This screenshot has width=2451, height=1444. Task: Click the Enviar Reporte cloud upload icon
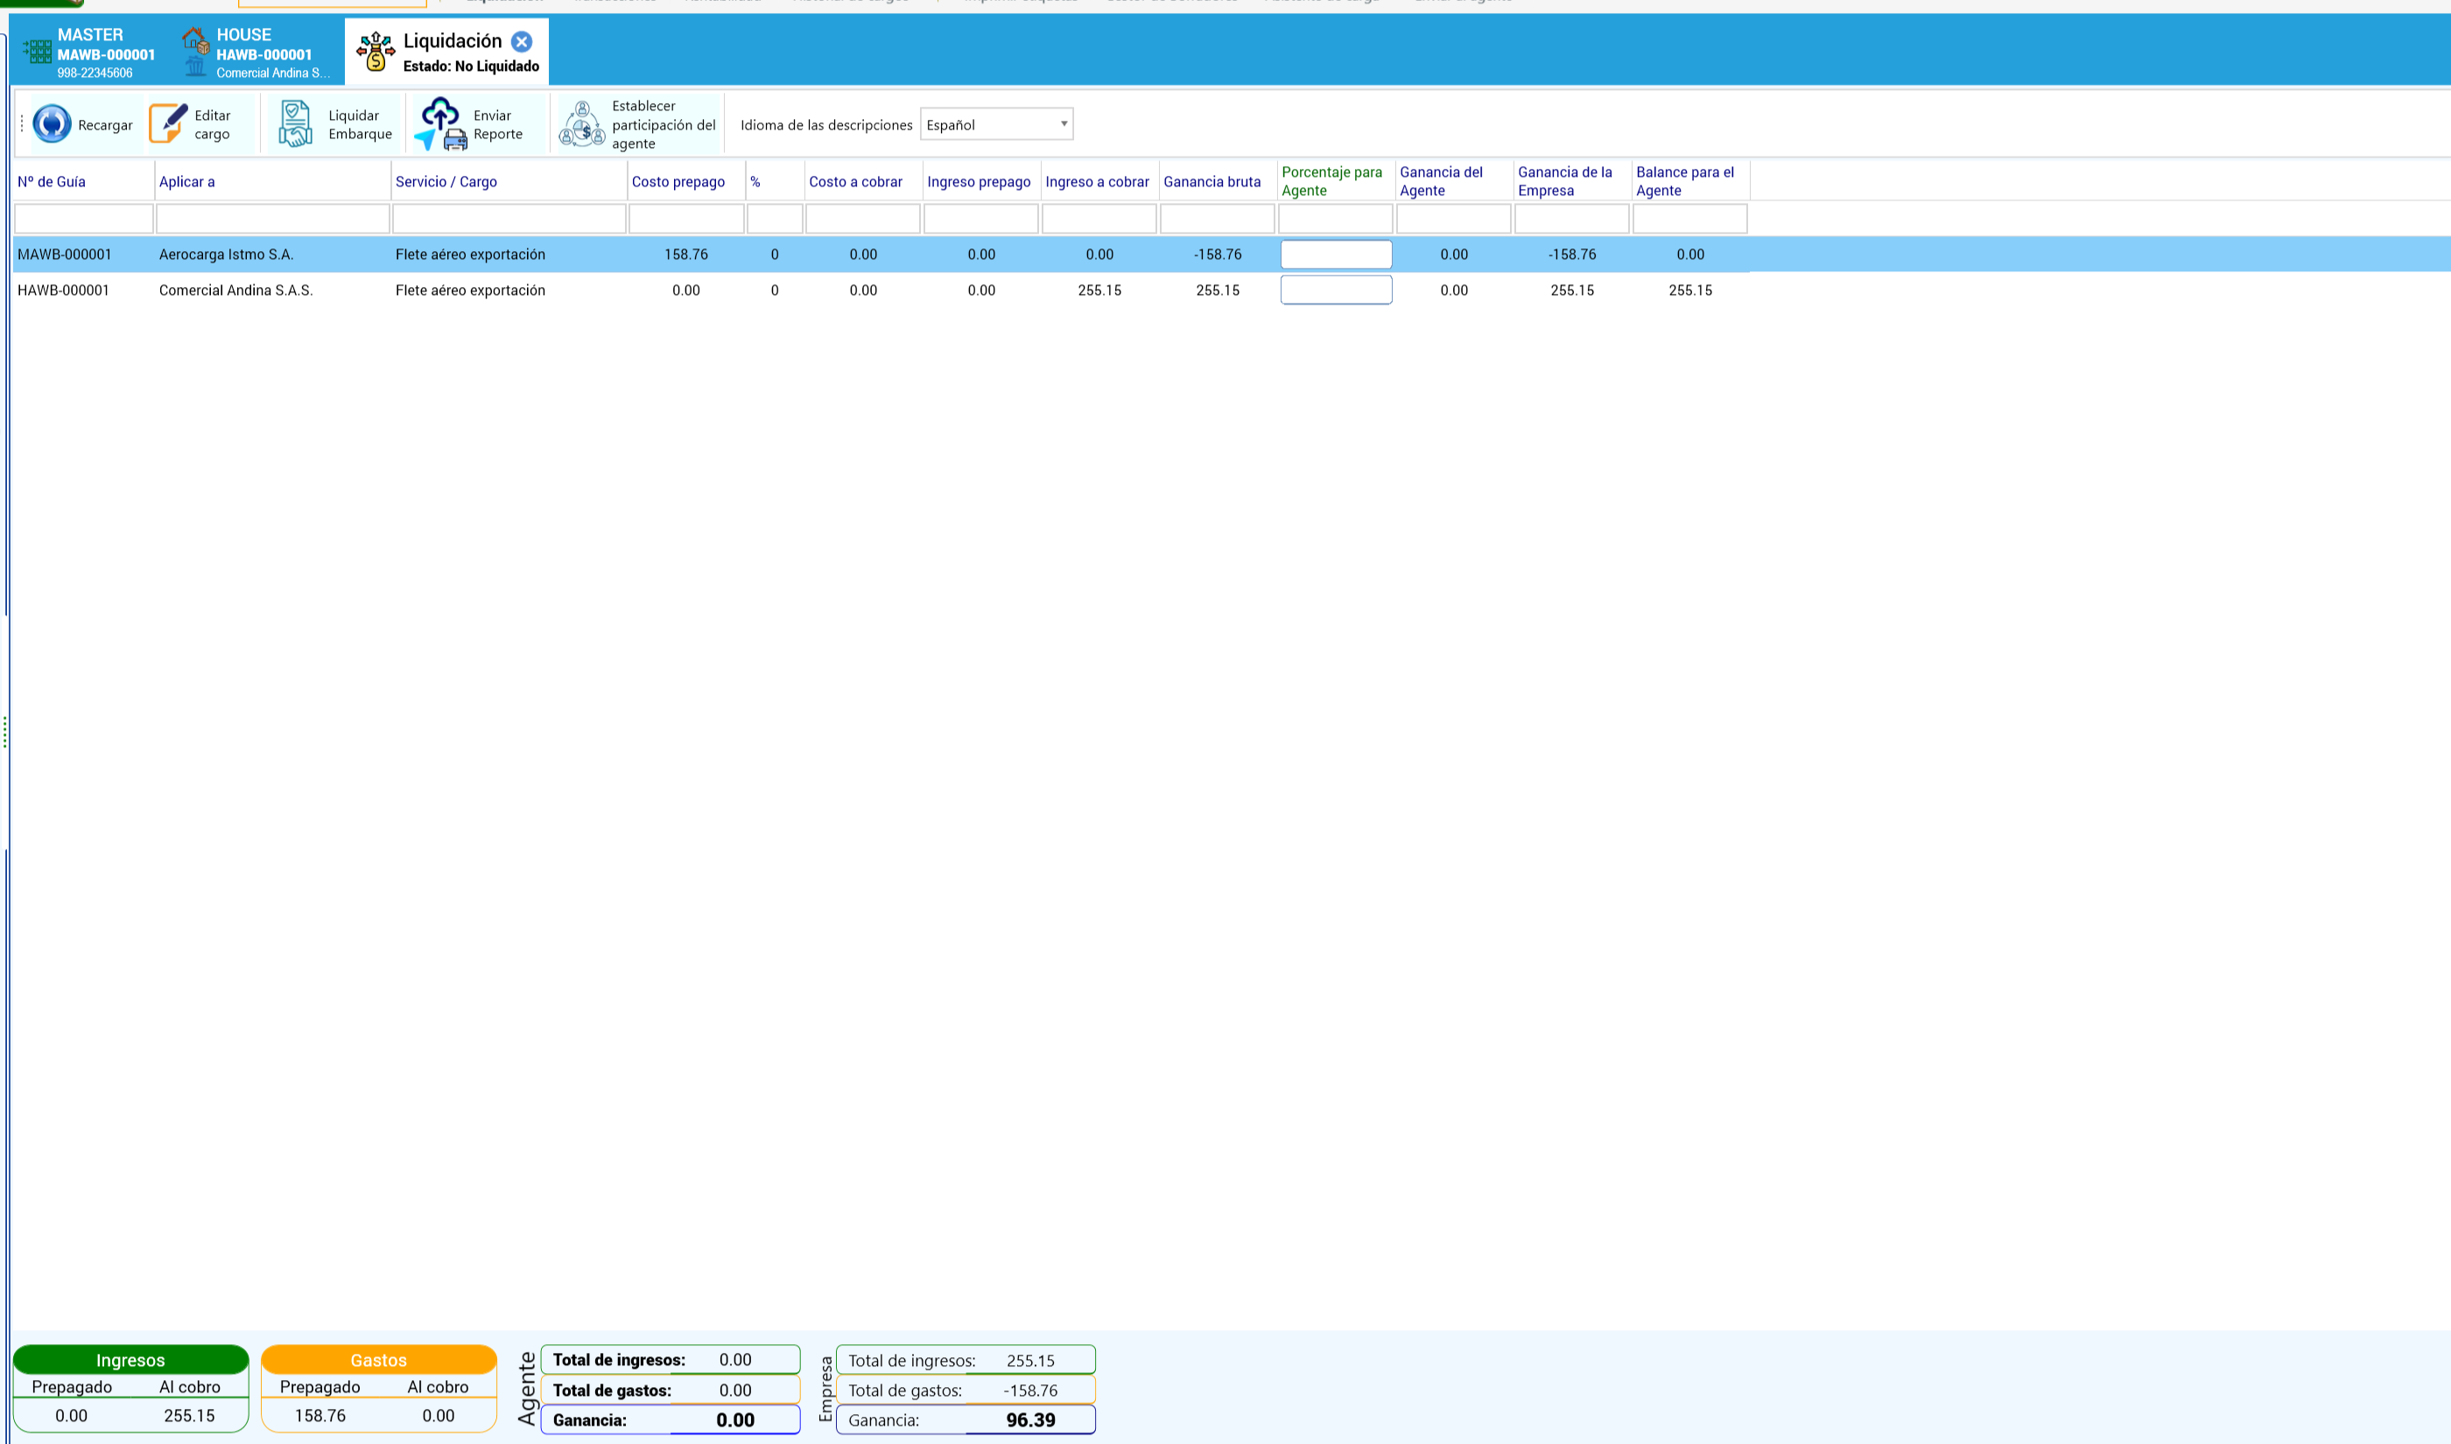pyautogui.click(x=441, y=123)
